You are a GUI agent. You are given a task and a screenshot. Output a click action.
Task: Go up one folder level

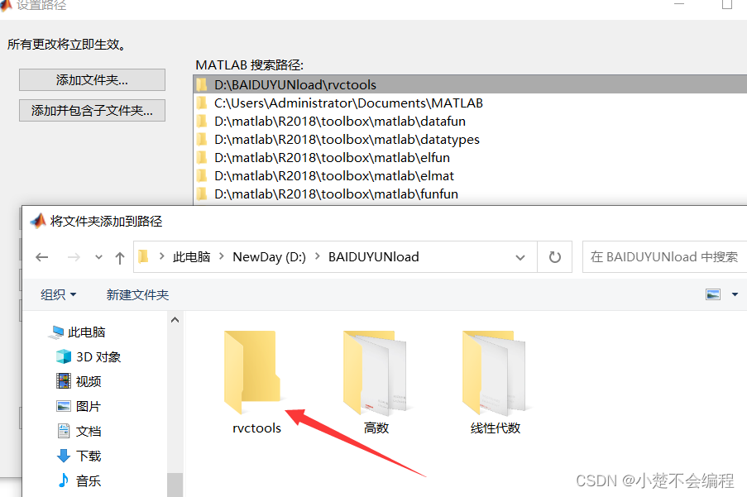[120, 257]
